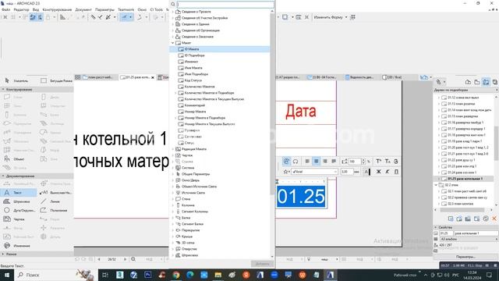Click the zoom magnifier icon in bottom bar
This screenshot has width=499, height=281.
coord(133,259)
